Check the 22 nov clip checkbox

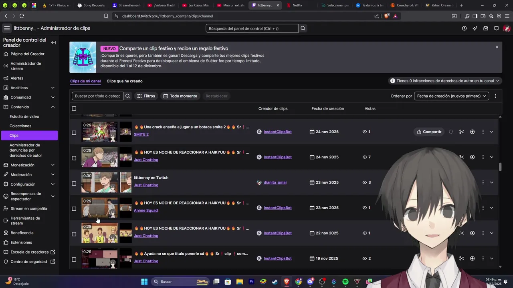74,234
